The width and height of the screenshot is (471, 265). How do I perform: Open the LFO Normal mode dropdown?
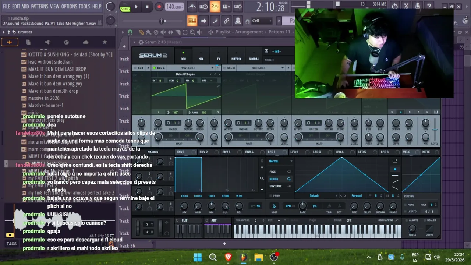click(x=280, y=161)
